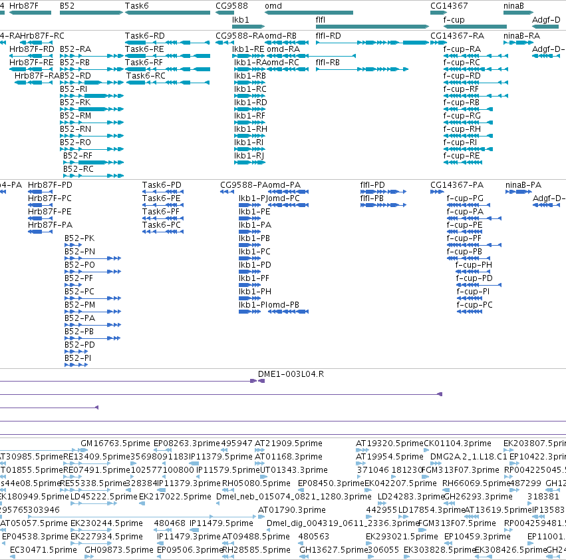
Task: Click the Task6 gene label
Action: click(136, 6)
